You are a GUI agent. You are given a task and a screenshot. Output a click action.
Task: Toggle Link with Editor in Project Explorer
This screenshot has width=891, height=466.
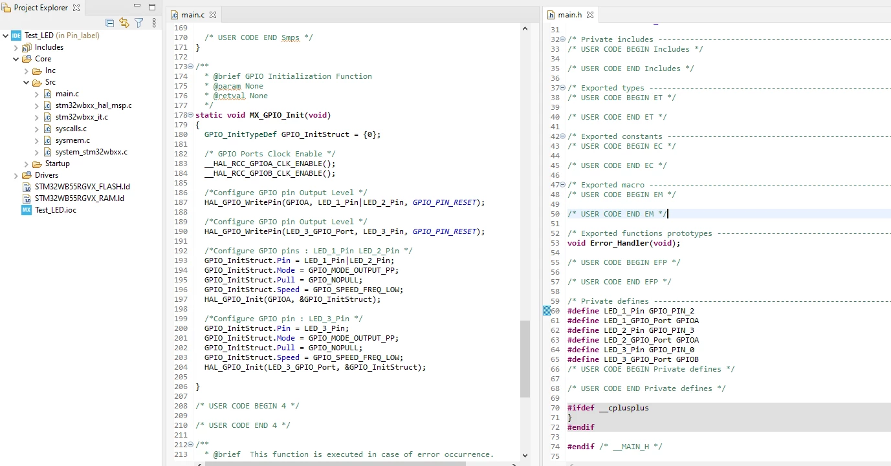click(124, 23)
